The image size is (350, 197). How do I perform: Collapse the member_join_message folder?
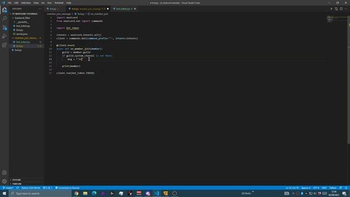click(26, 38)
